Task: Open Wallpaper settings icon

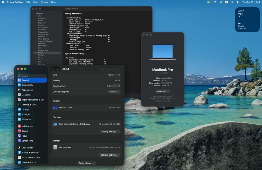Action: [x=19, y=119]
